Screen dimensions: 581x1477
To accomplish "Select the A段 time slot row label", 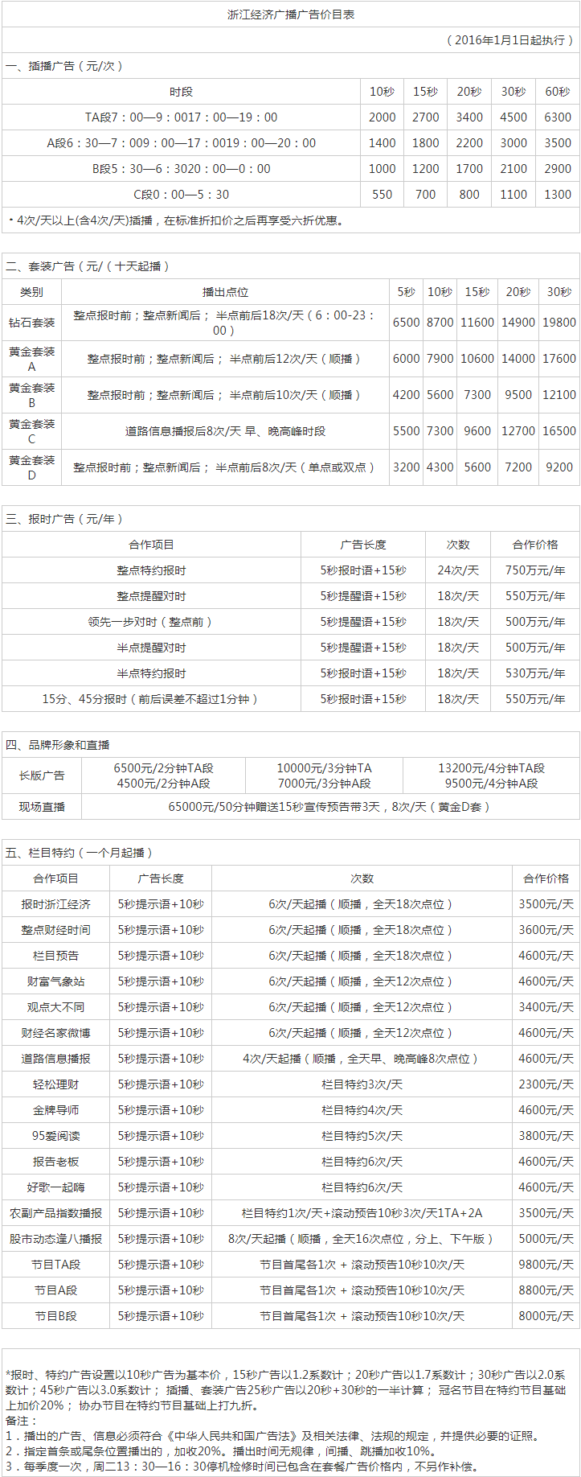I will coord(181,143).
